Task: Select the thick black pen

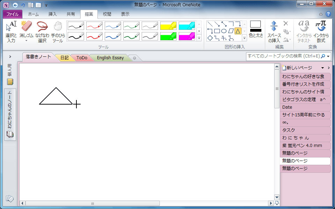Action: coord(76,36)
